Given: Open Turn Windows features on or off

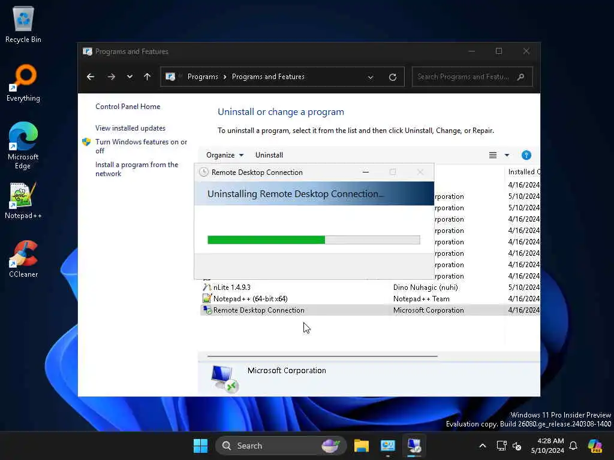Looking at the screenshot, I should coord(141,146).
